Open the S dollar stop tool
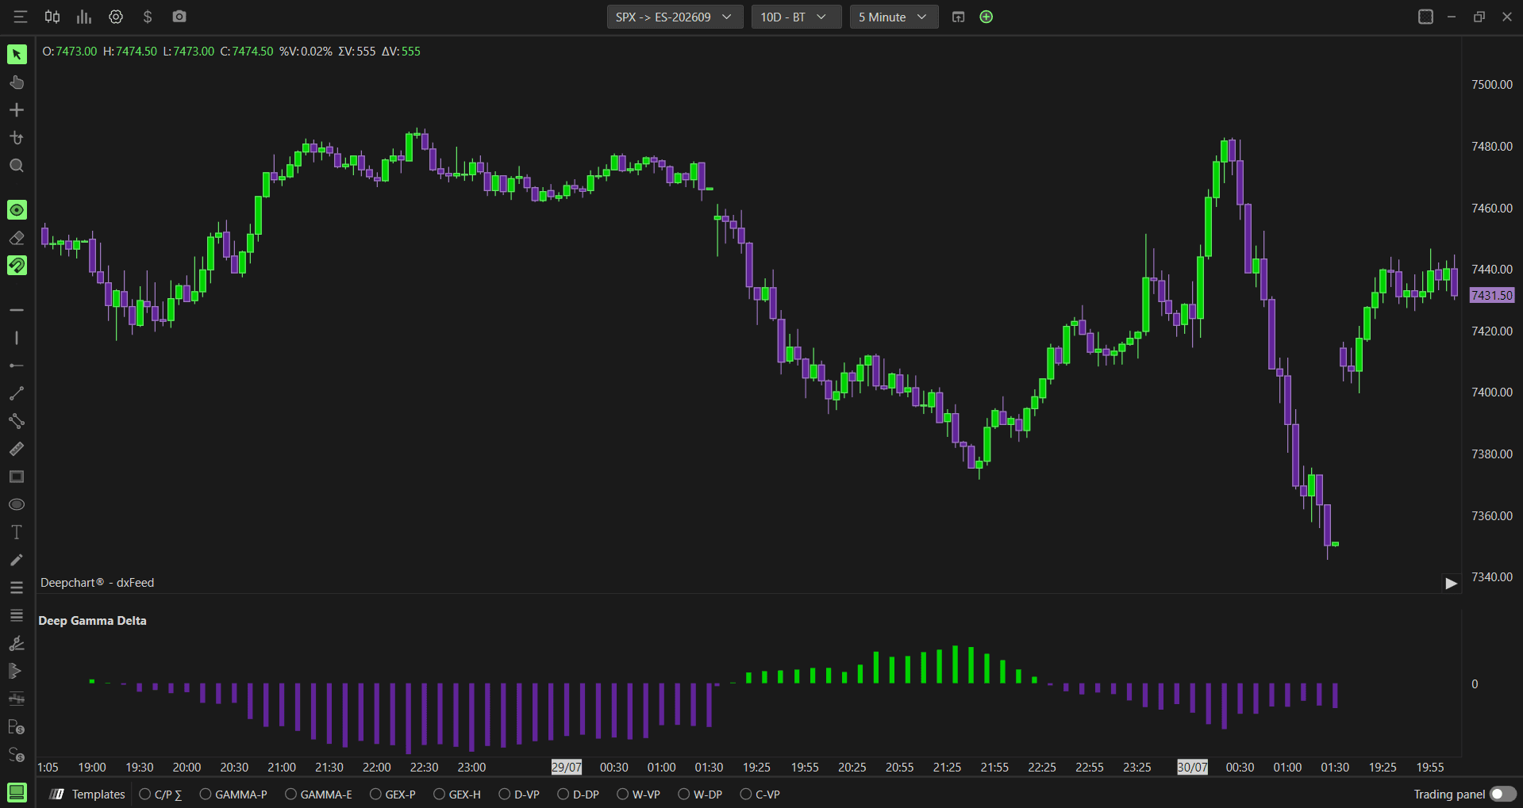This screenshot has width=1523, height=808. click(17, 754)
